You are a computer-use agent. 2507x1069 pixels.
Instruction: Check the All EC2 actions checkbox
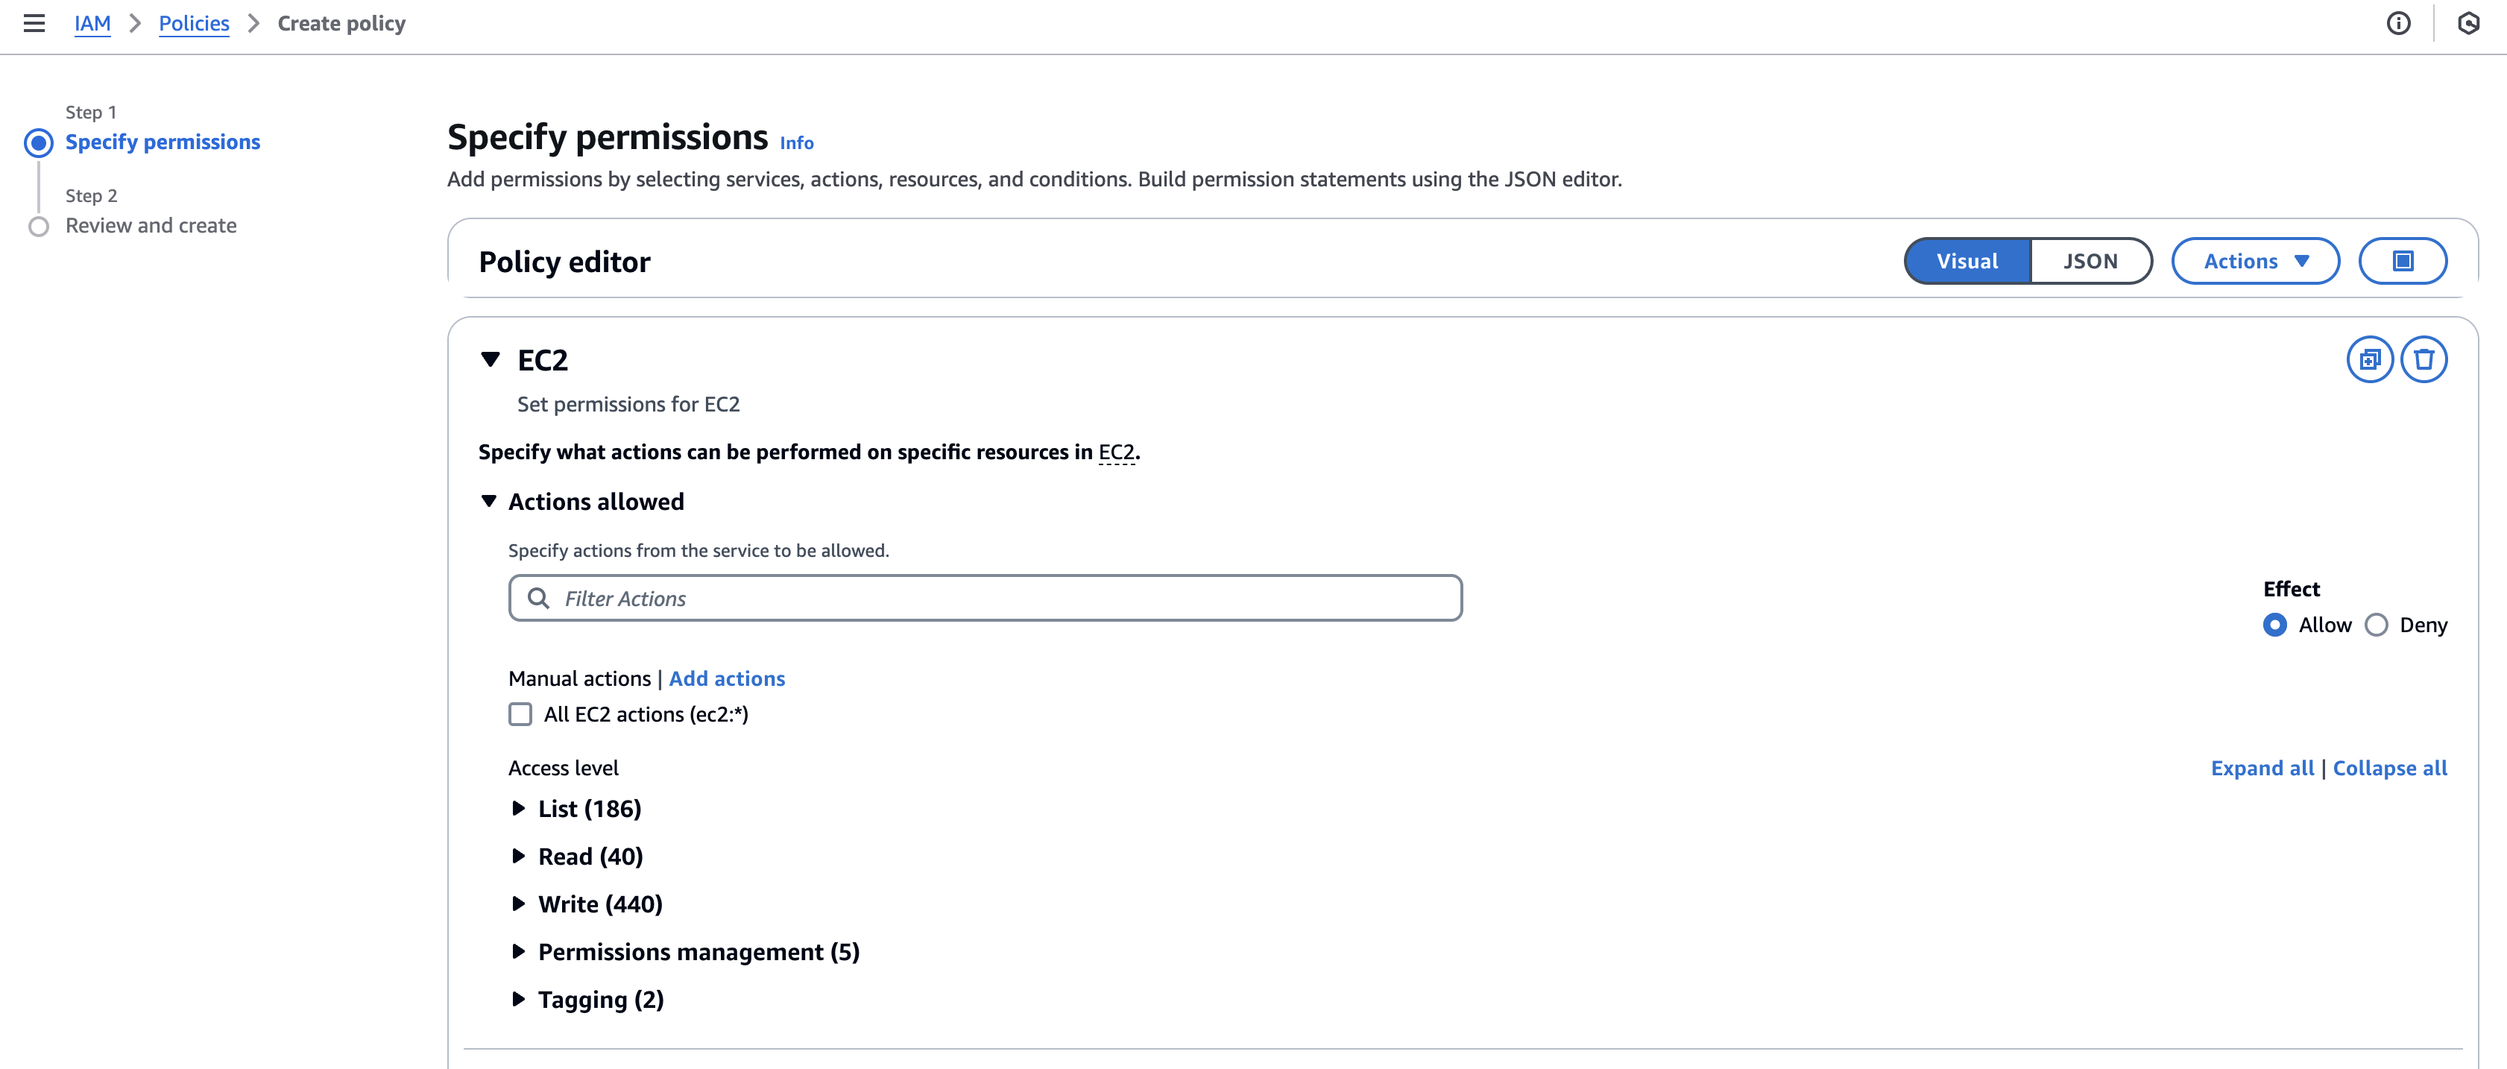click(x=520, y=715)
